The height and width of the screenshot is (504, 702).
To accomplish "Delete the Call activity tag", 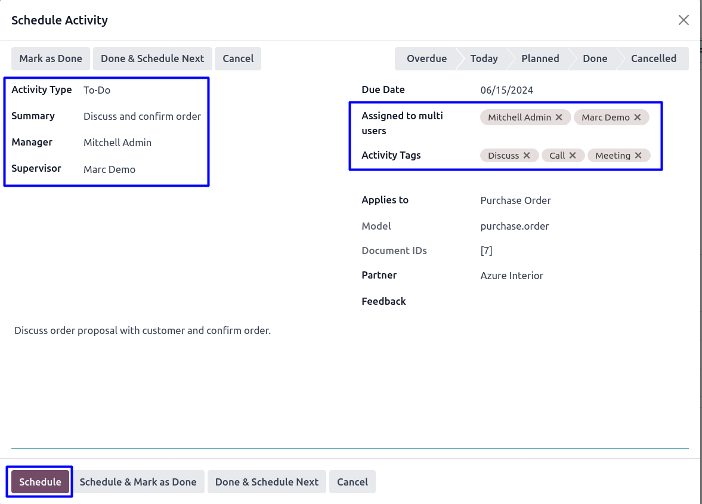I will coord(573,156).
